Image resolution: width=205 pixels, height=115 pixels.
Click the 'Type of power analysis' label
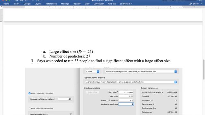click(94, 78)
